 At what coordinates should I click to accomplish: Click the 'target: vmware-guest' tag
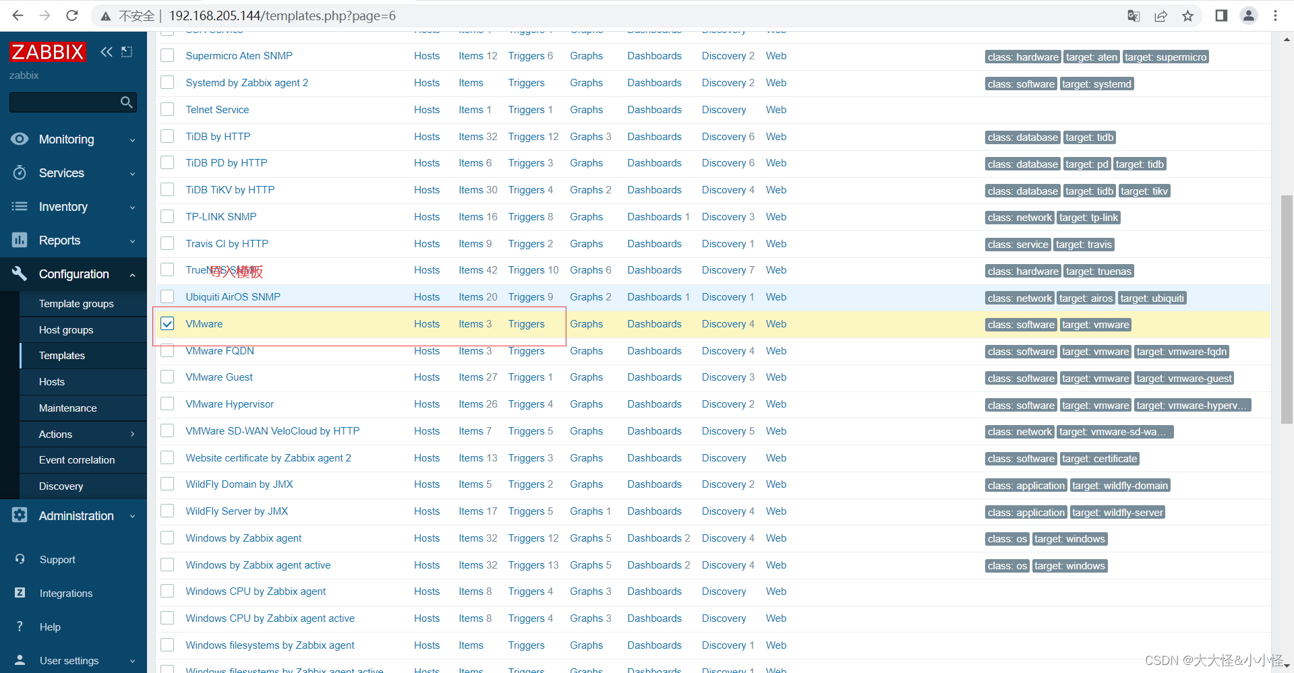[1183, 378]
